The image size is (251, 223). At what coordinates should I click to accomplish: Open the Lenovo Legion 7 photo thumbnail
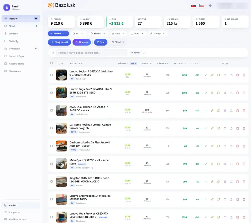(x=61, y=75)
